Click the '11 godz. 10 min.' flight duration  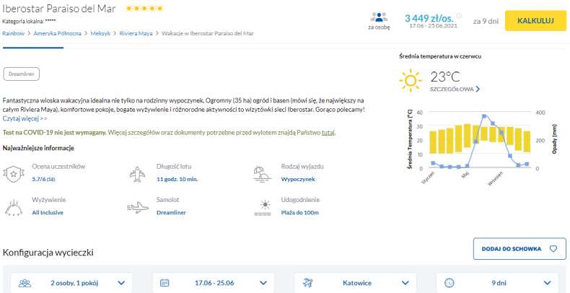click(177, 179)
